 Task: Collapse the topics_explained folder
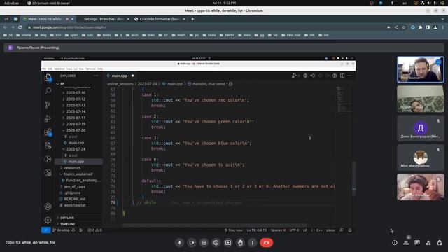78,174
